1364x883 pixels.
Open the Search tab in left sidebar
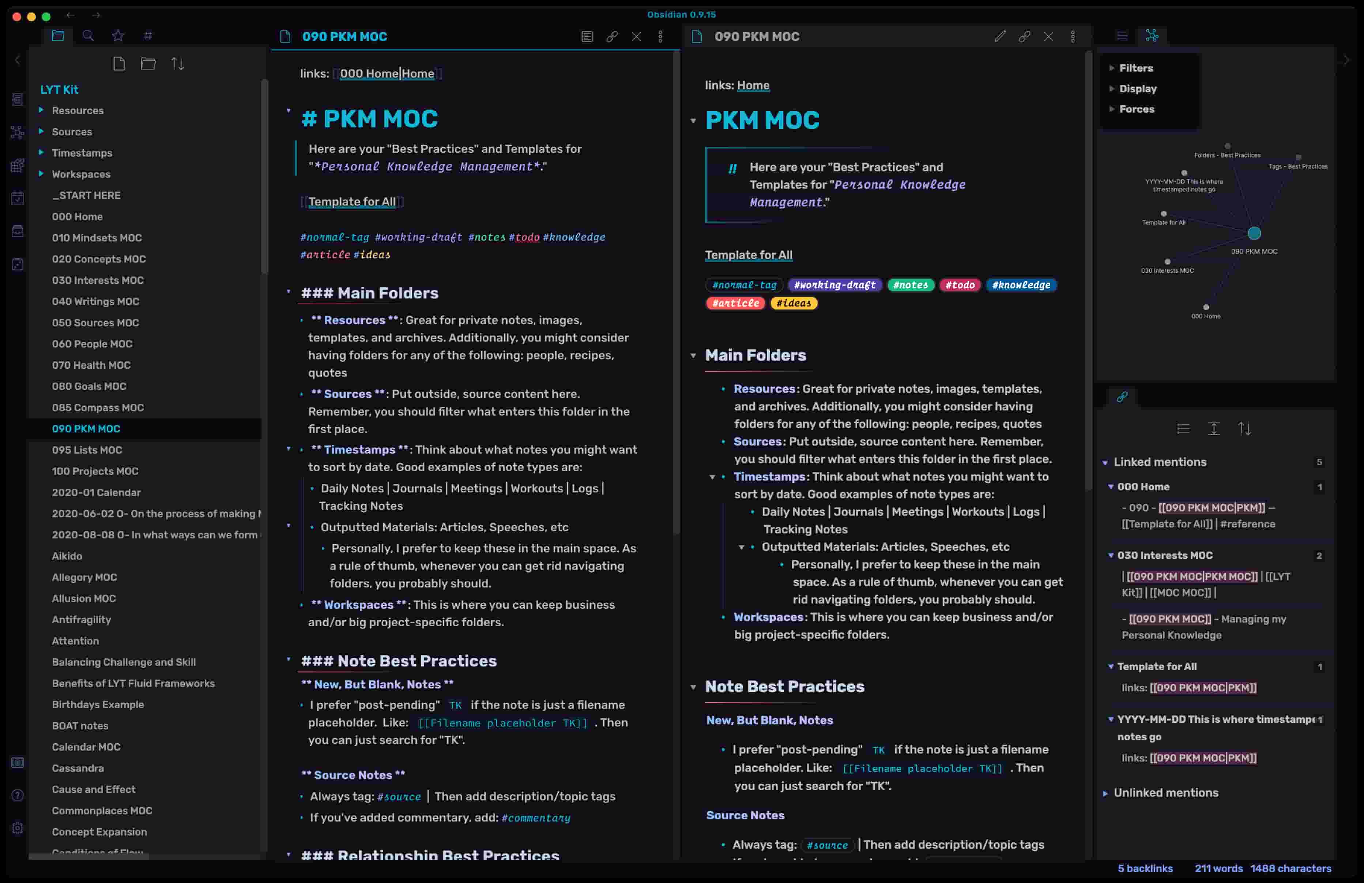(88, 36)
